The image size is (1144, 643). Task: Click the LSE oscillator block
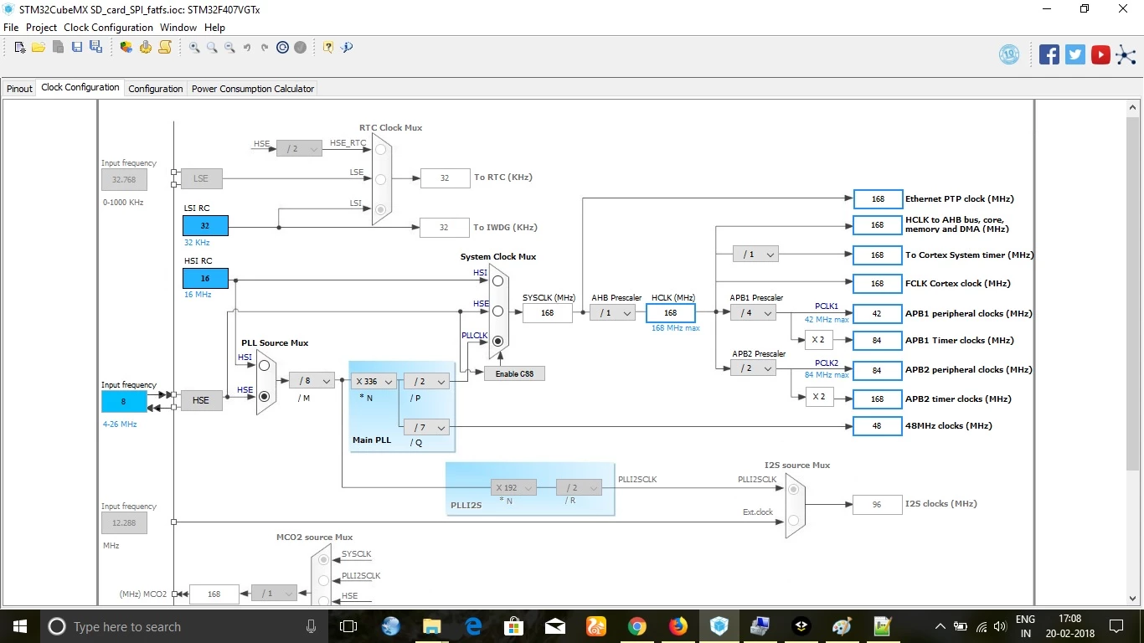click(201, 178)
